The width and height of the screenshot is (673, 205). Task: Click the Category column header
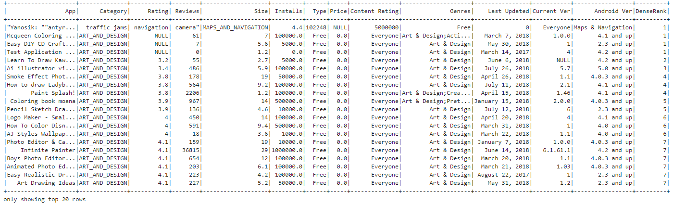pyautogui.click(x=113, y=11)
